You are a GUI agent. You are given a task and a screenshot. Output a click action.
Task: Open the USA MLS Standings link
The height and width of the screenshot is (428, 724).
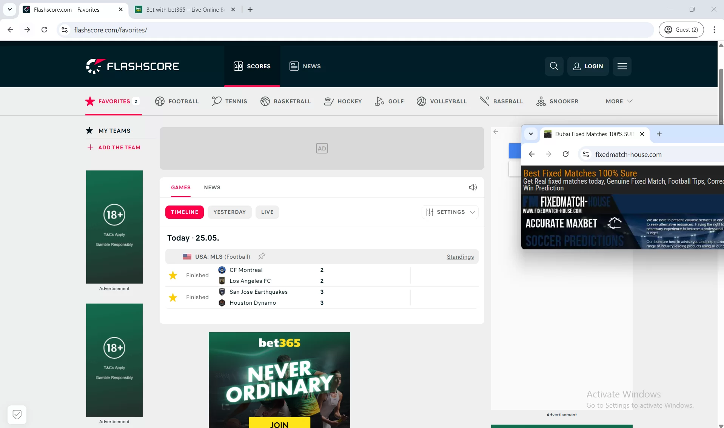(460, 257)
